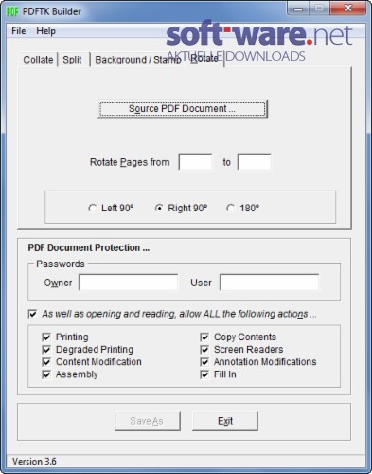The image size is (372, 474).
Task: Focus the Rotate Pages 'from' field
Action: click(x=195, y=162)
